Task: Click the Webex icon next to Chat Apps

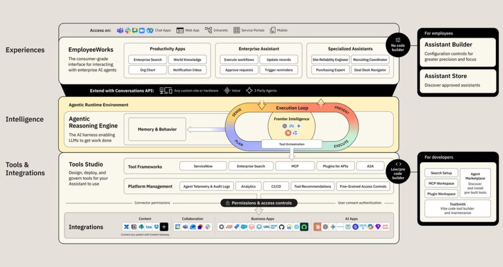Action: (150, 30)
